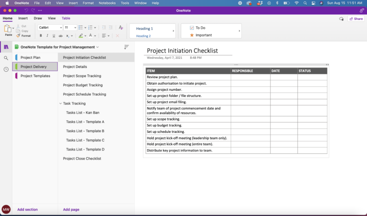This screenshot has height=216, width=367.
Task: Click the search magnifier in sidebar
Action: click(x=6, y=58)
